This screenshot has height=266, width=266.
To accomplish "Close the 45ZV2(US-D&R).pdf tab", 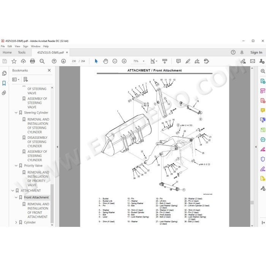I will click(x=67, y=52).
